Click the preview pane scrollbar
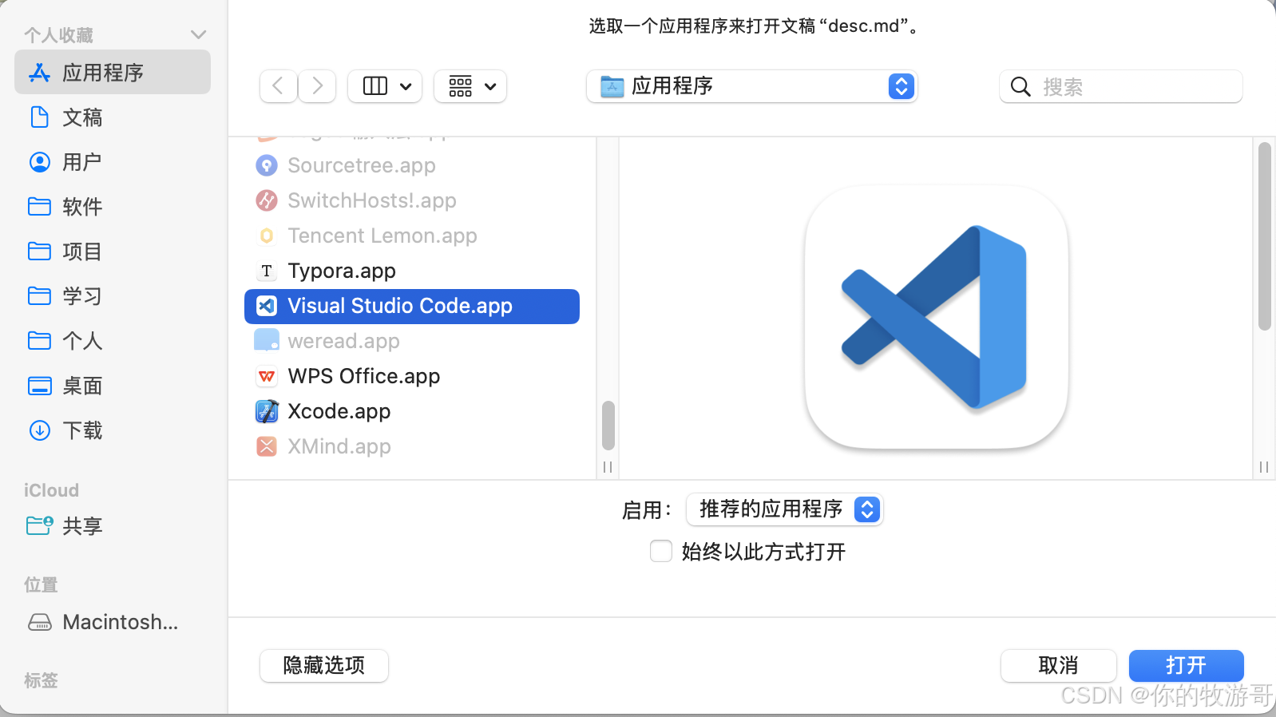This screenshot has width=1276, height=717. [x=1264, y=236]
